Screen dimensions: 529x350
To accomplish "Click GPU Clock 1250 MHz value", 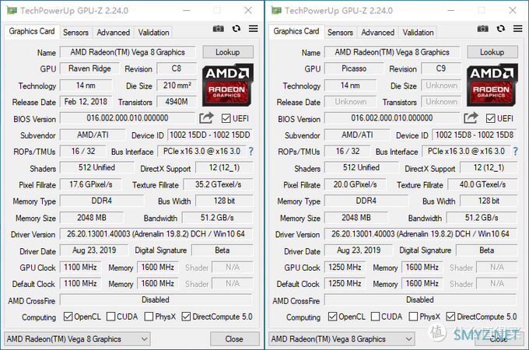I will point(345,267).
